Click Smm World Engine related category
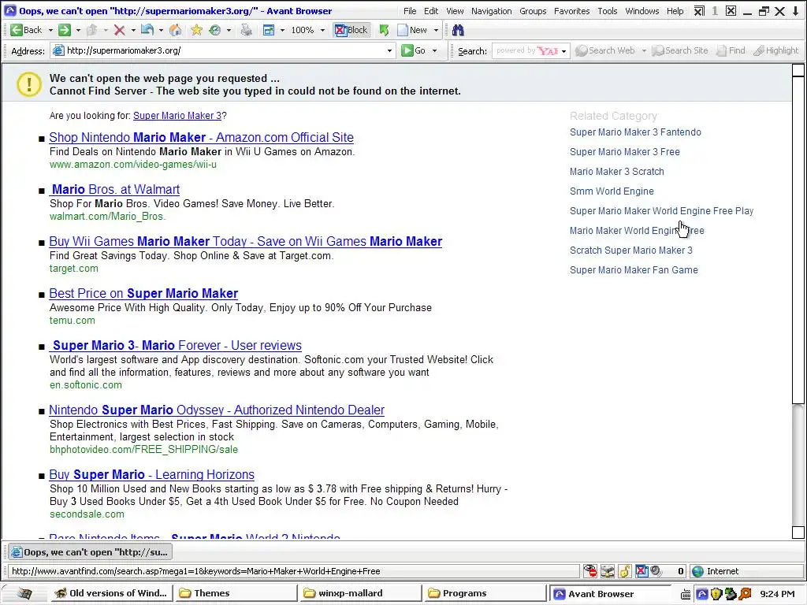This screenshot has width=807, height=605. coord(612,191)
